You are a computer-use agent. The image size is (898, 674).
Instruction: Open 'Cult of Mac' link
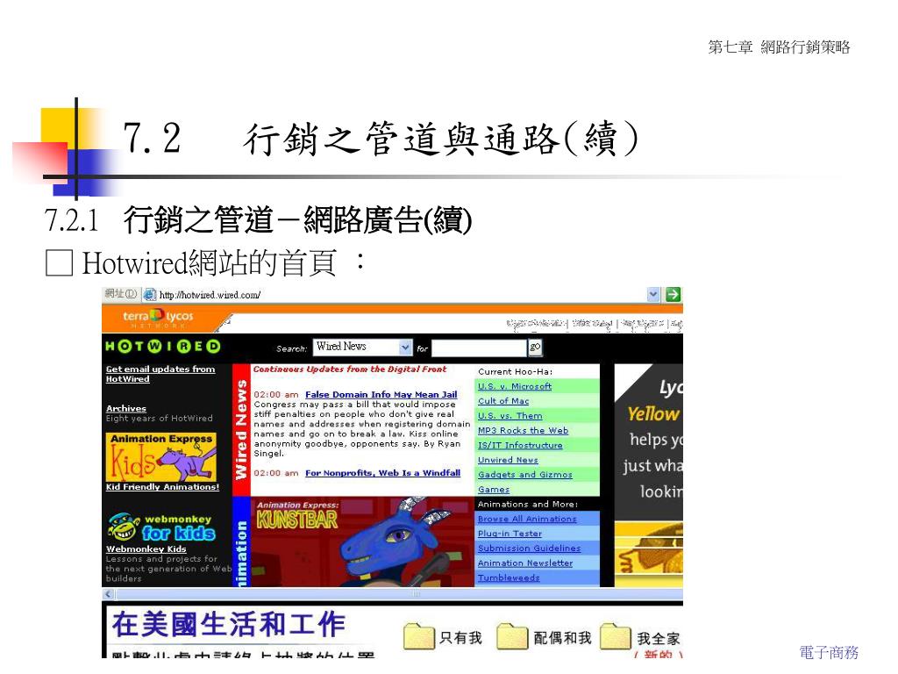tap(503, 401)
